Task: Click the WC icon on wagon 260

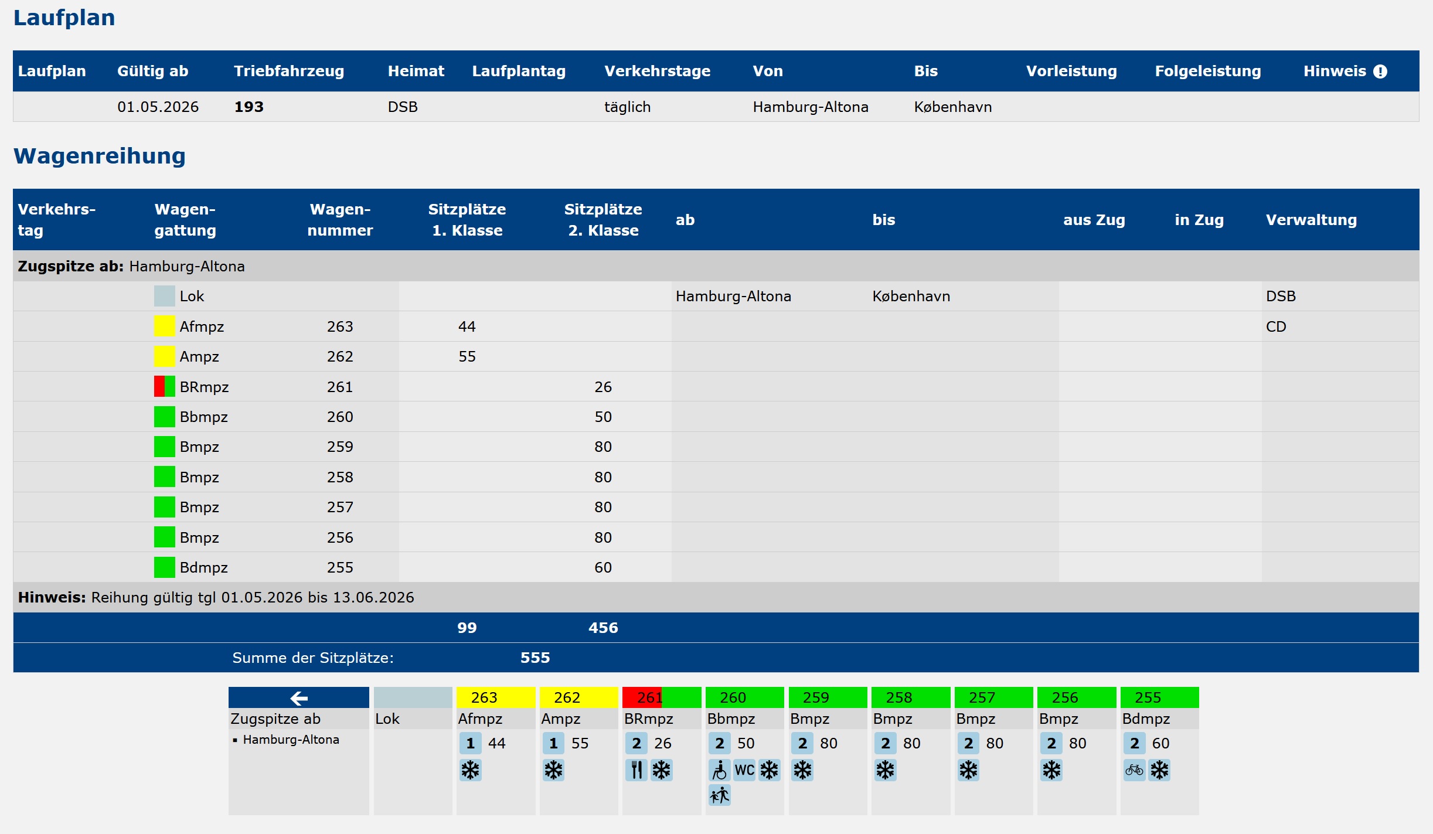Action: coord(744,770)
